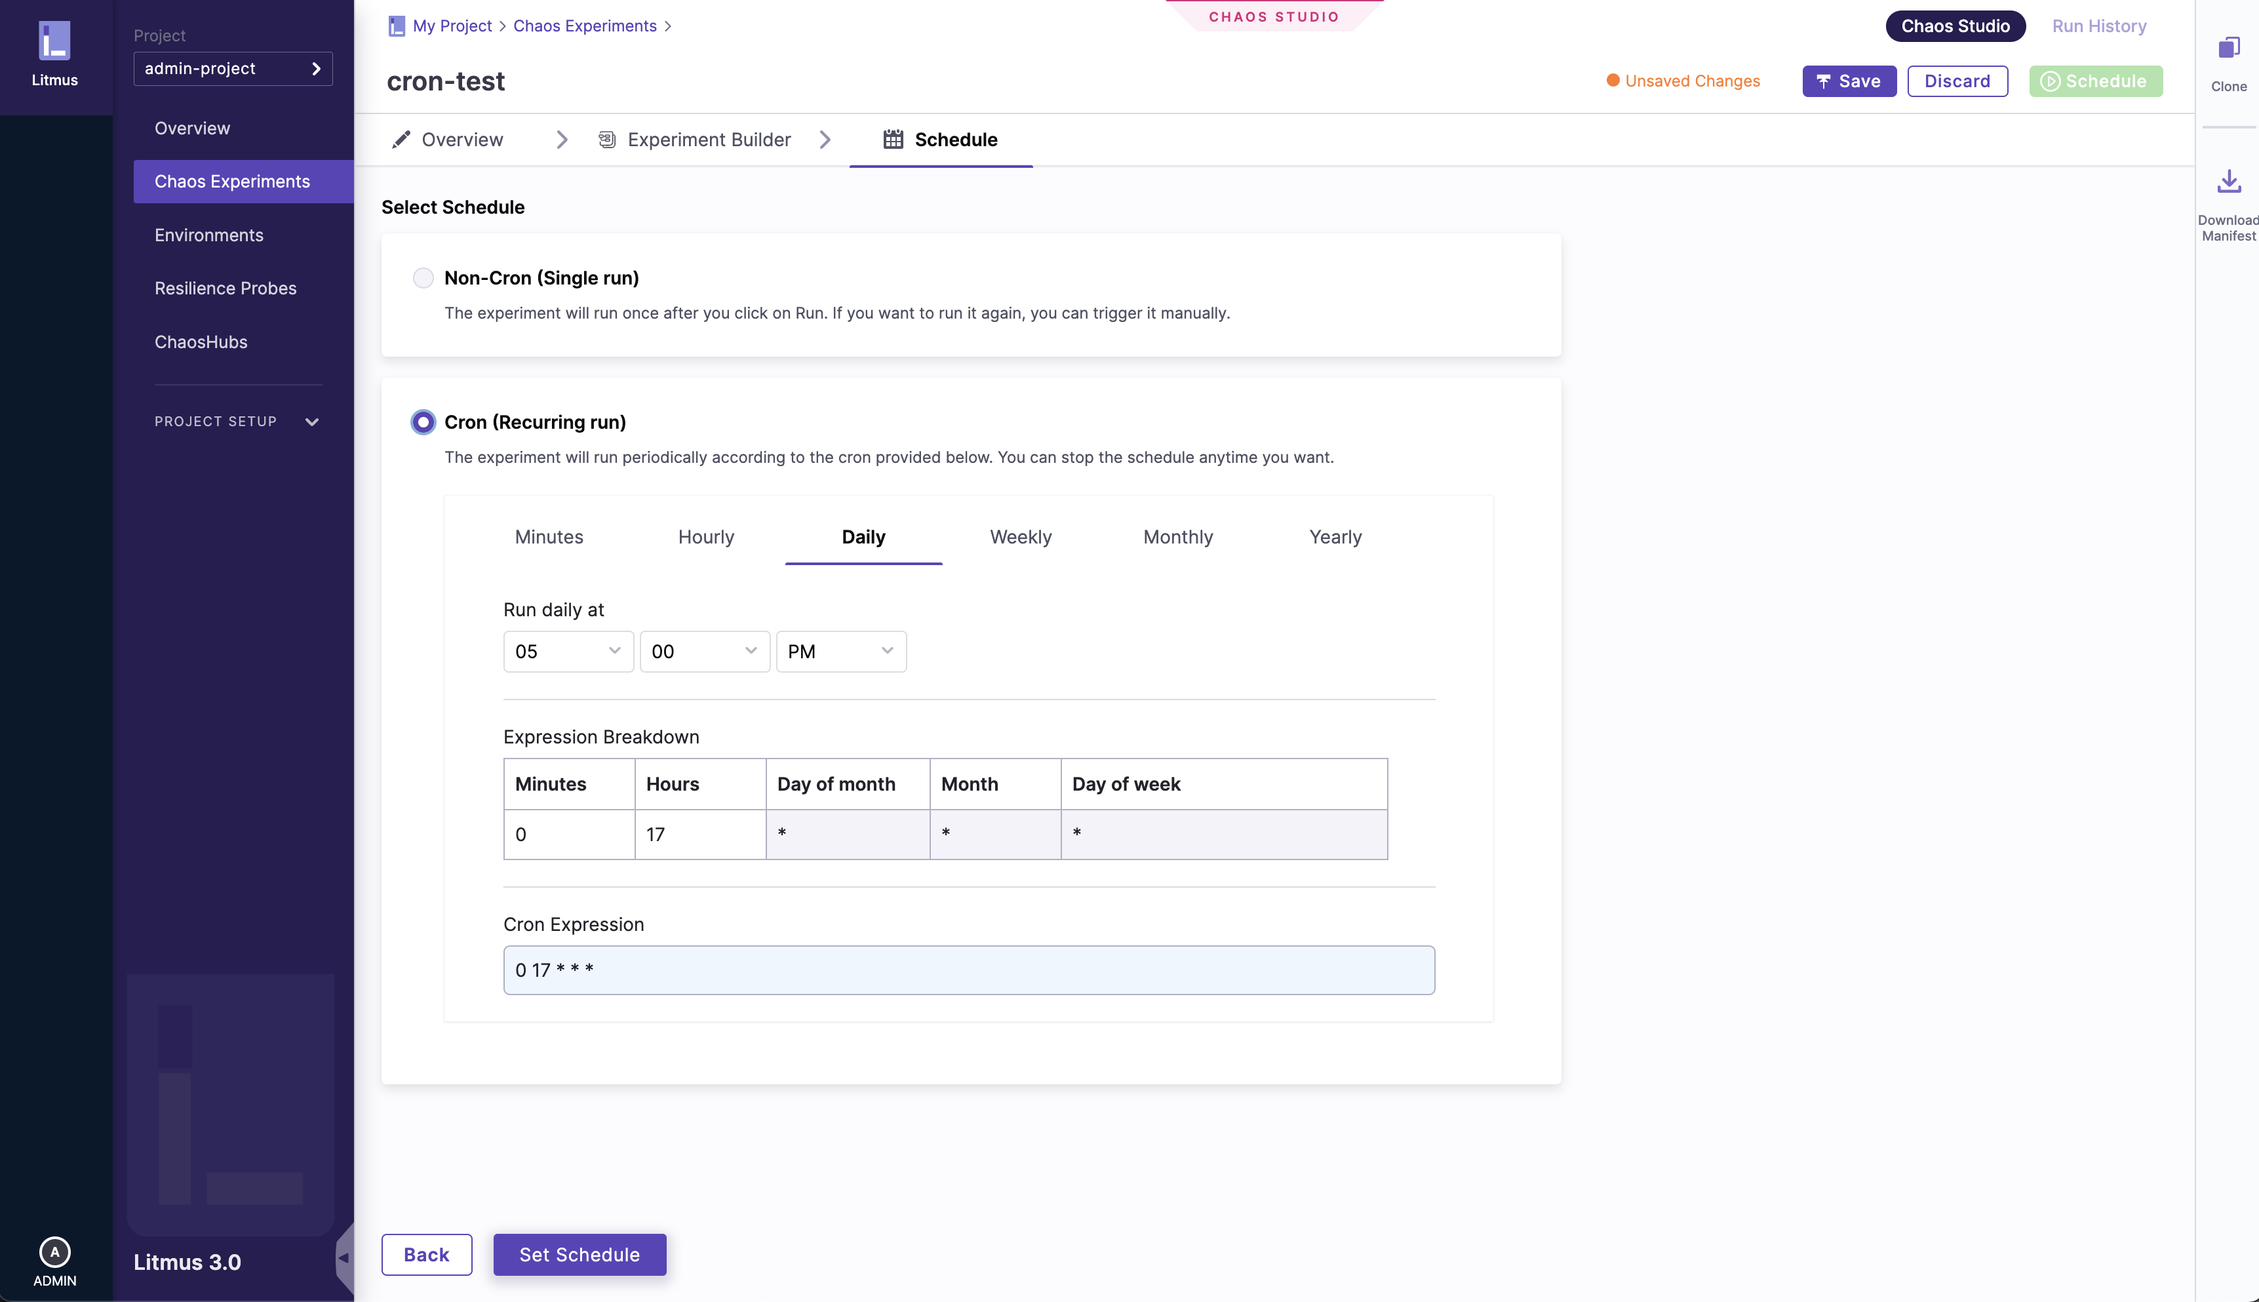Click the Admin user avatar icon

click(54, 1252)
